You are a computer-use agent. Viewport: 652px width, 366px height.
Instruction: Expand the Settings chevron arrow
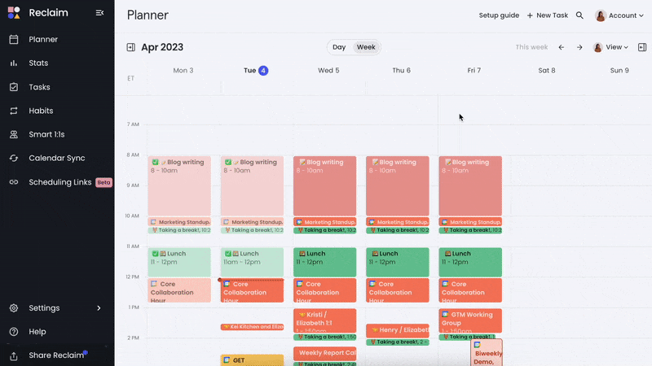pos(99,308)
